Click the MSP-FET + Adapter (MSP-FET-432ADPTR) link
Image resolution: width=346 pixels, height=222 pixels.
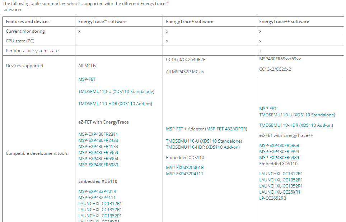tap(206, 129)
